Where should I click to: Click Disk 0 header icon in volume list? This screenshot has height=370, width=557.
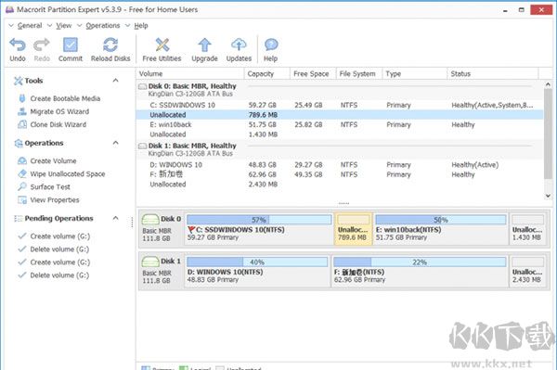point(142,86)
